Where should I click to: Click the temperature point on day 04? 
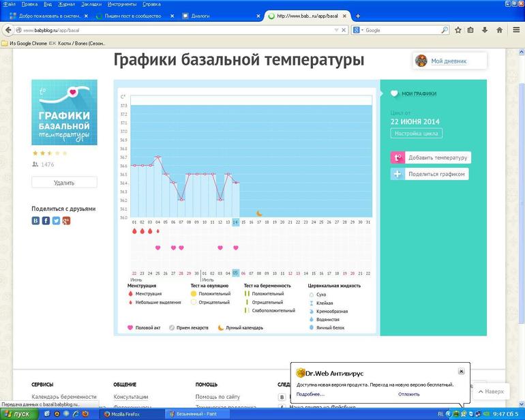[157, 157]
